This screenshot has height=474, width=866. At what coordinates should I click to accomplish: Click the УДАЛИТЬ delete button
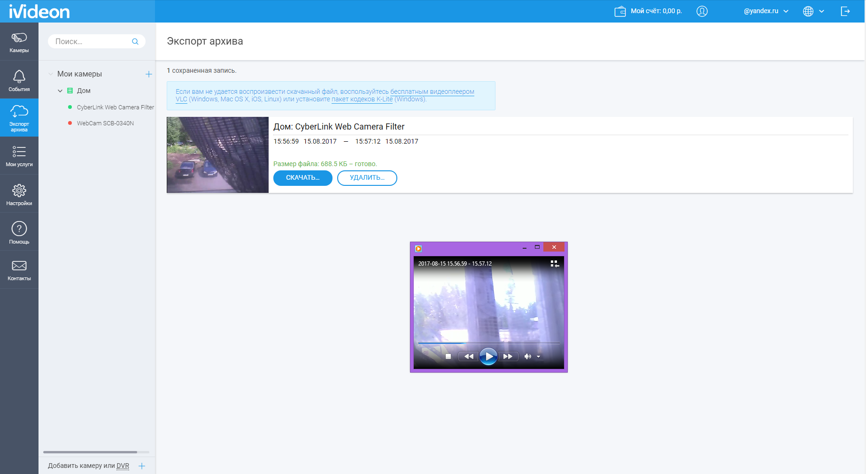point(367,178)
